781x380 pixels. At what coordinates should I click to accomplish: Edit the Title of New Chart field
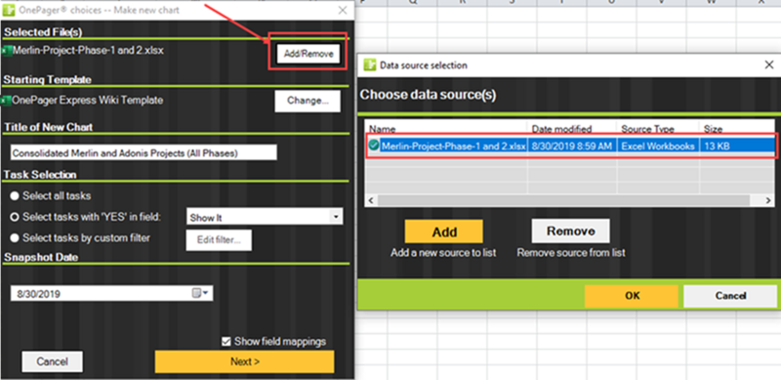tap(144, 153)
